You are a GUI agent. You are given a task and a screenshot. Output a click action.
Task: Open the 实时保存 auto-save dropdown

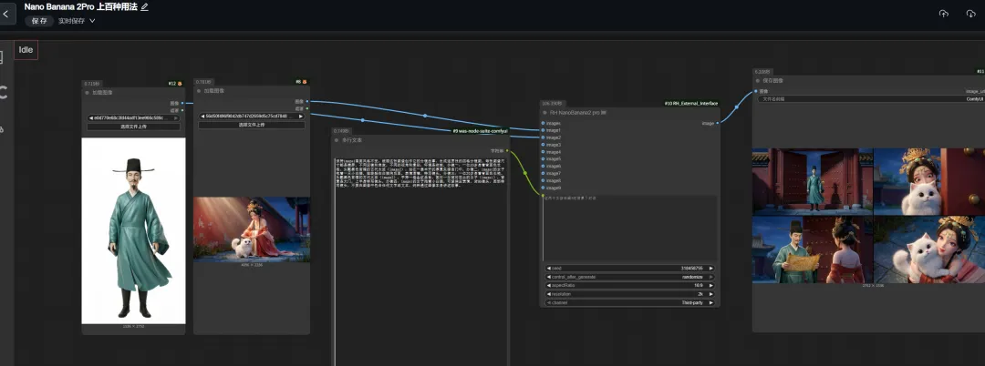tap(77, 21)
